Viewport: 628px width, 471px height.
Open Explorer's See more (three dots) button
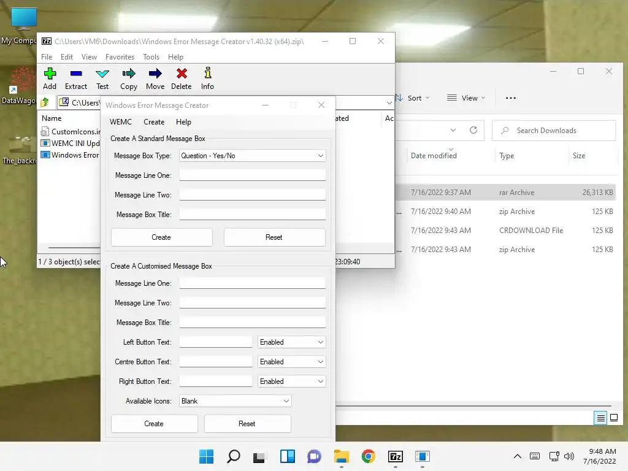click(511, 98)
